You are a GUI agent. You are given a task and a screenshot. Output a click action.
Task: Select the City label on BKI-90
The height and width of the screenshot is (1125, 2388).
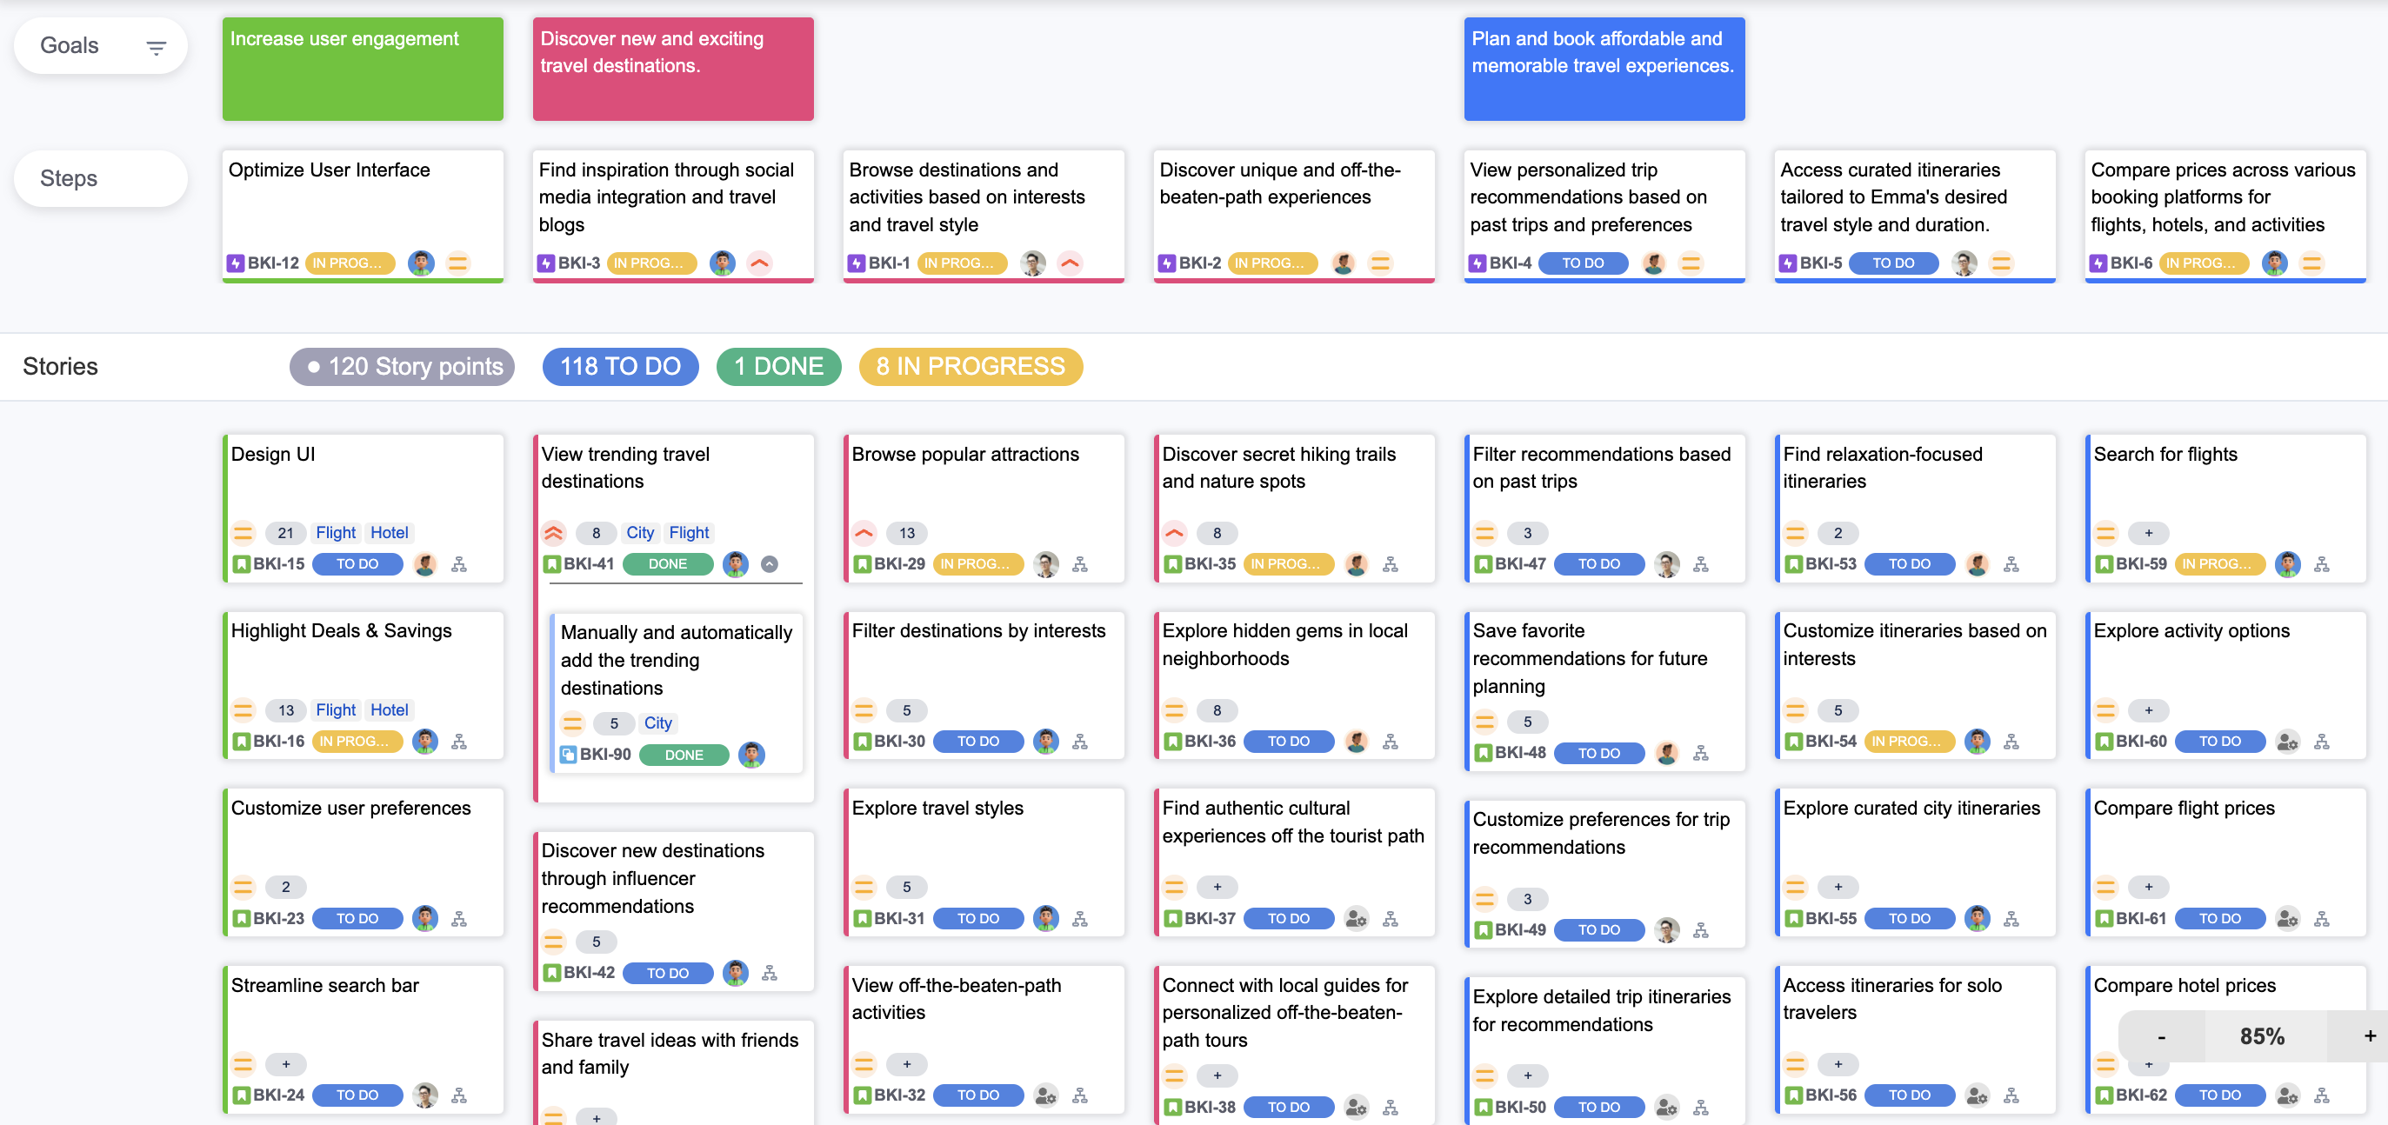[x=657, y=722]
